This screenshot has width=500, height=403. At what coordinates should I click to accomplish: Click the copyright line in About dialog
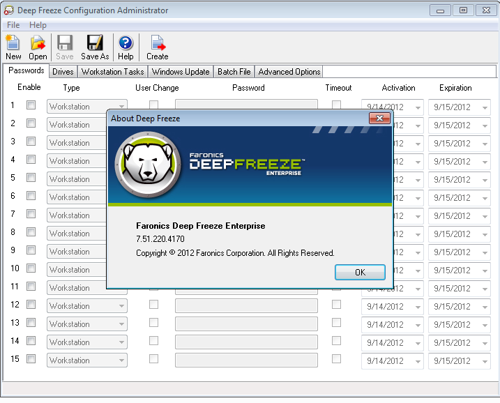(235, 253)
